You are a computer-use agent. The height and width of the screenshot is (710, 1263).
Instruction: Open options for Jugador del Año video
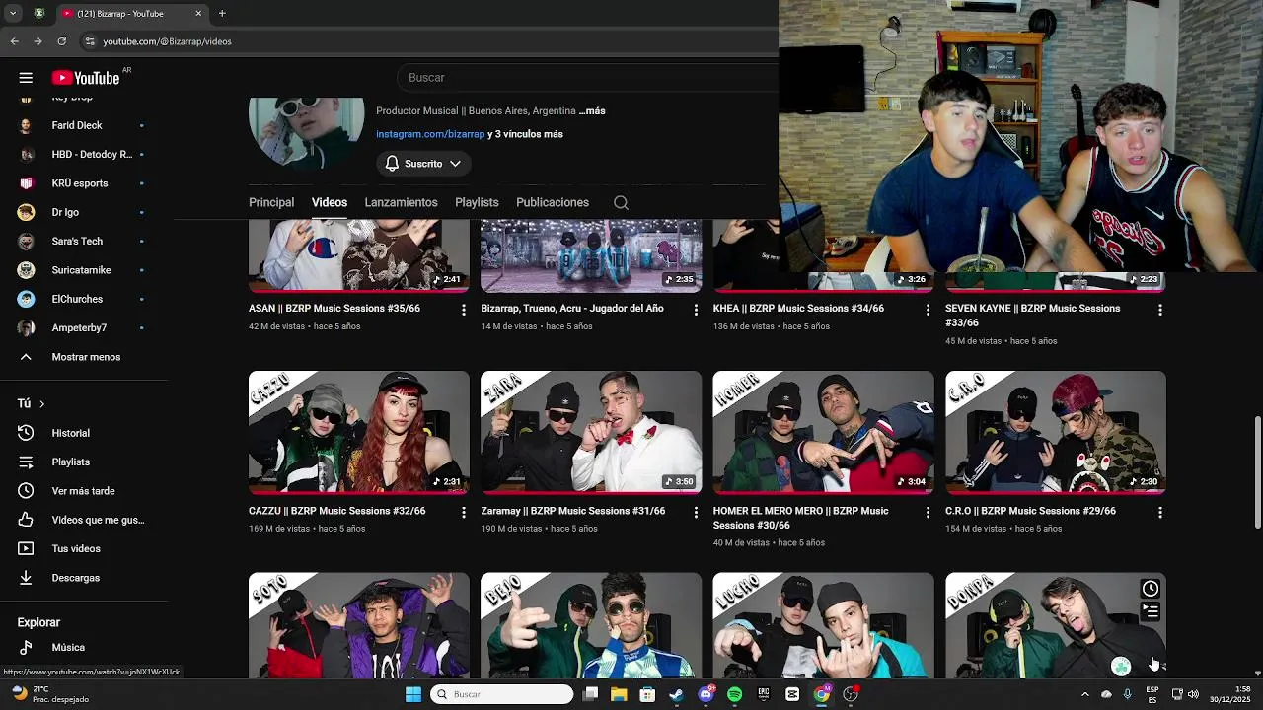click(696, 310)
